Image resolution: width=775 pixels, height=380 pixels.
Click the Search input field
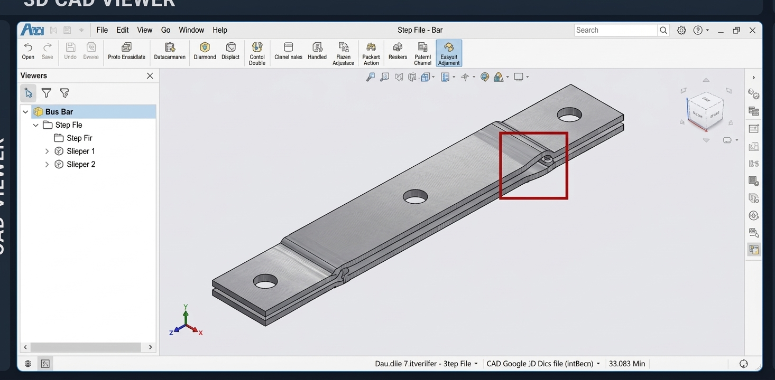point(616,30)
